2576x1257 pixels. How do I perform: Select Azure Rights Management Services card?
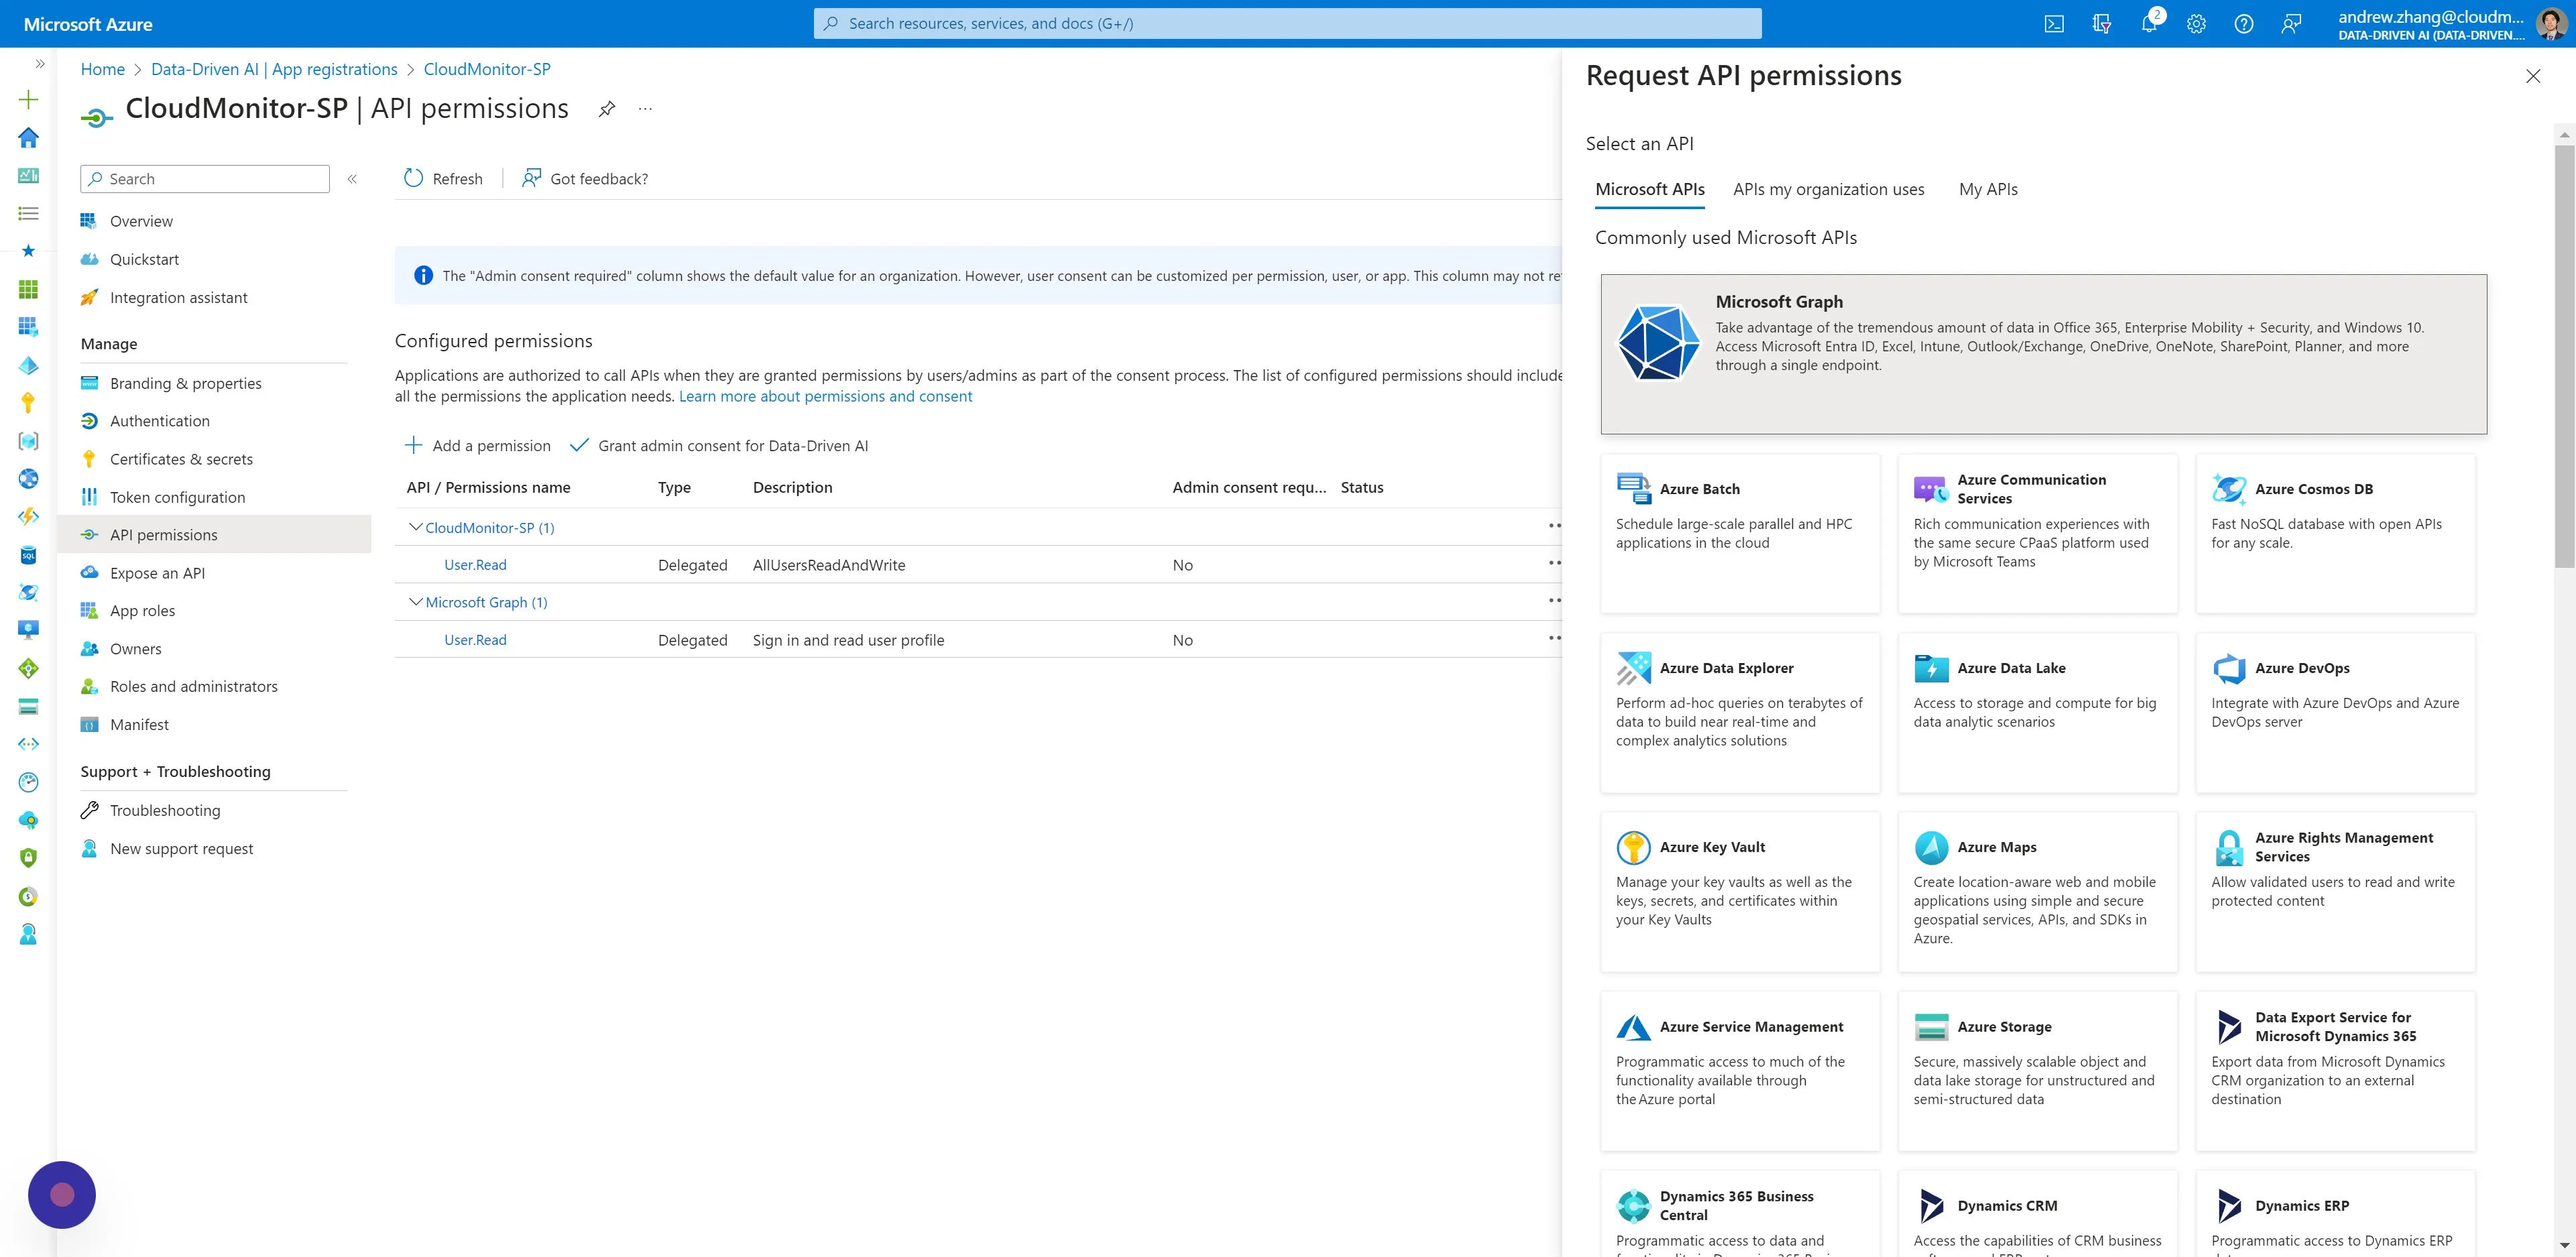click(2335, 892)
